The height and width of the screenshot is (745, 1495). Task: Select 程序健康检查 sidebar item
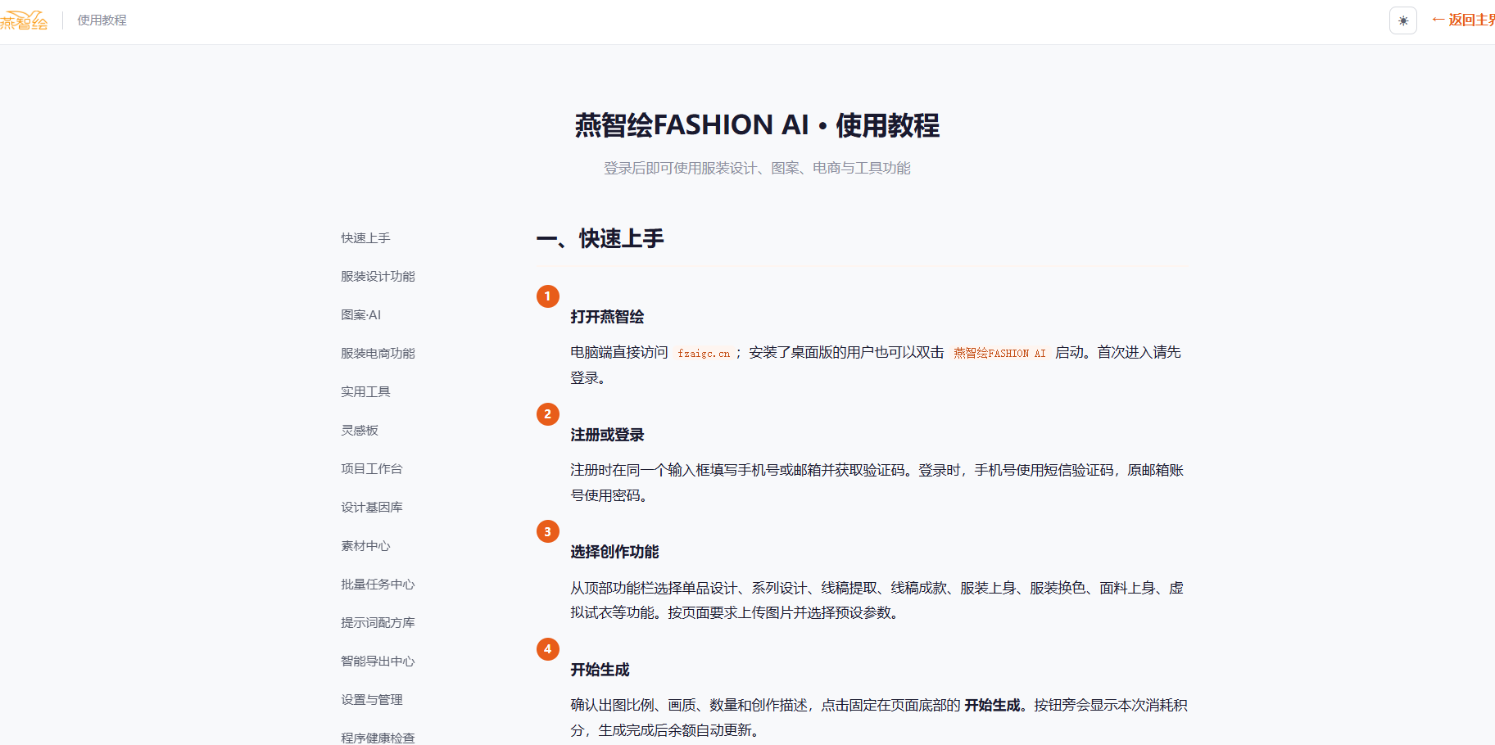pos(378,738)
